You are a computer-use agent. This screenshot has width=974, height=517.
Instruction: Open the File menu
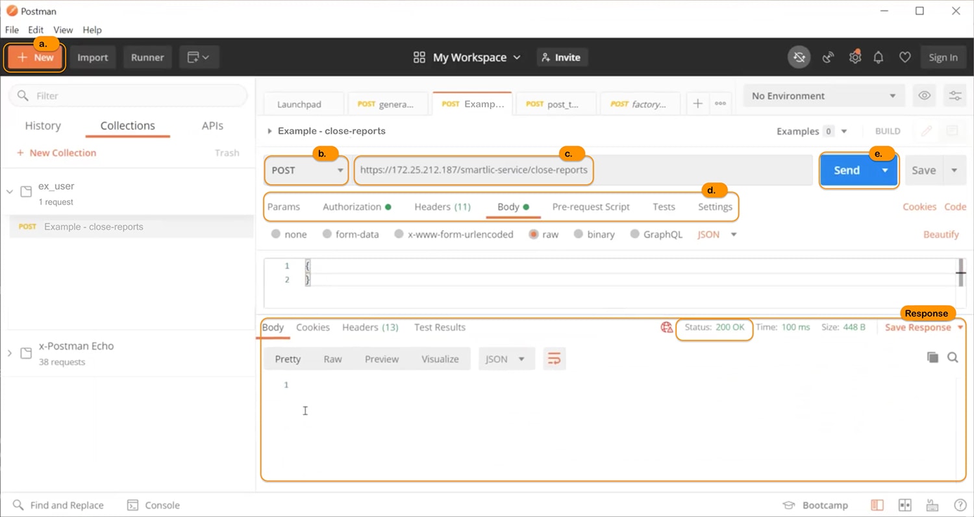tap(12, 30)
